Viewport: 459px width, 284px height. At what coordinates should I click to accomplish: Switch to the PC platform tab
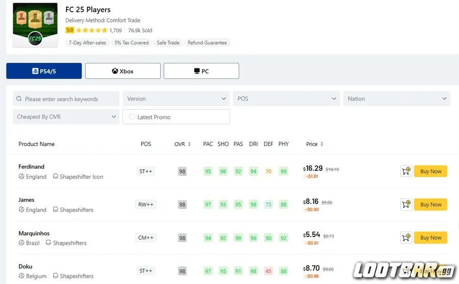point(201,71)
